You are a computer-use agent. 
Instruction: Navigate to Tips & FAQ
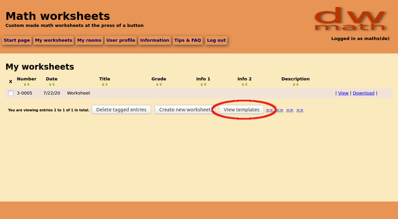(x=188, y=40)
